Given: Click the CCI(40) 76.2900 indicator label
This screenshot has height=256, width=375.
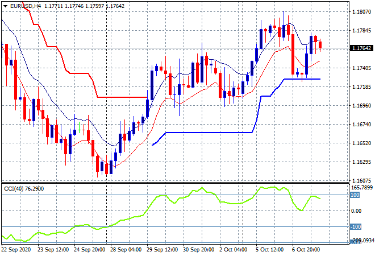Looking at the screenshot, I should (24, 189).
